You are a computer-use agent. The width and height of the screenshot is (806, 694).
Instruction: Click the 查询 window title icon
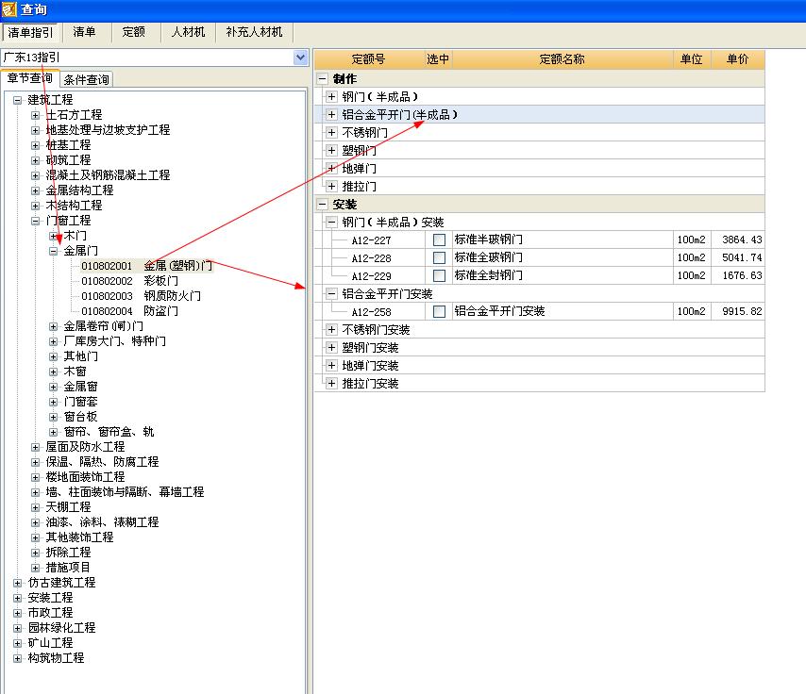coord(9,8)
